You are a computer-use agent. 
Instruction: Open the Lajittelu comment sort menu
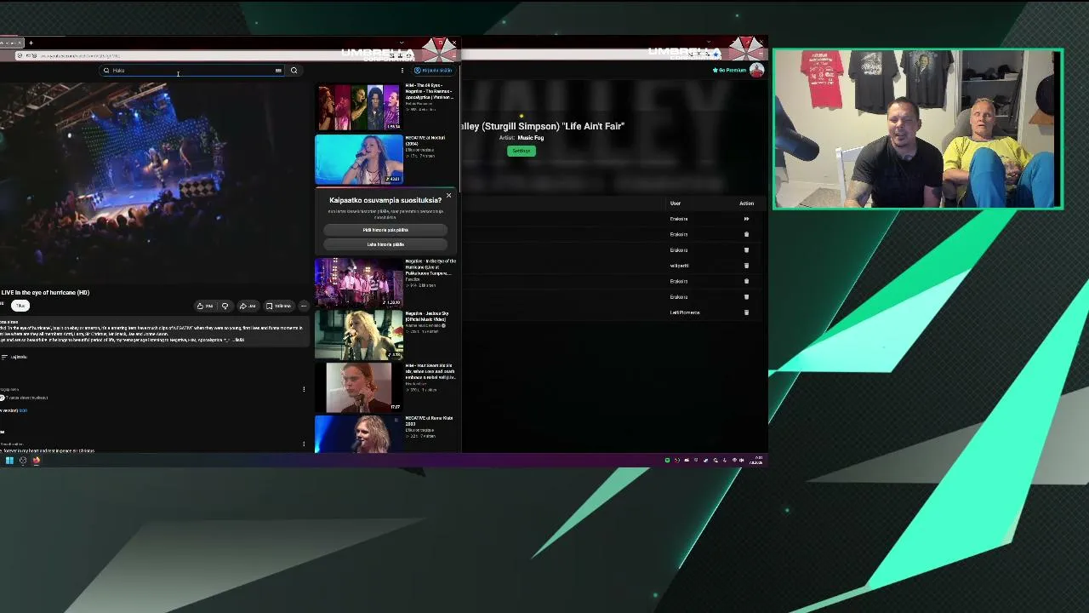pyautogui.click(x=14, y=357)
